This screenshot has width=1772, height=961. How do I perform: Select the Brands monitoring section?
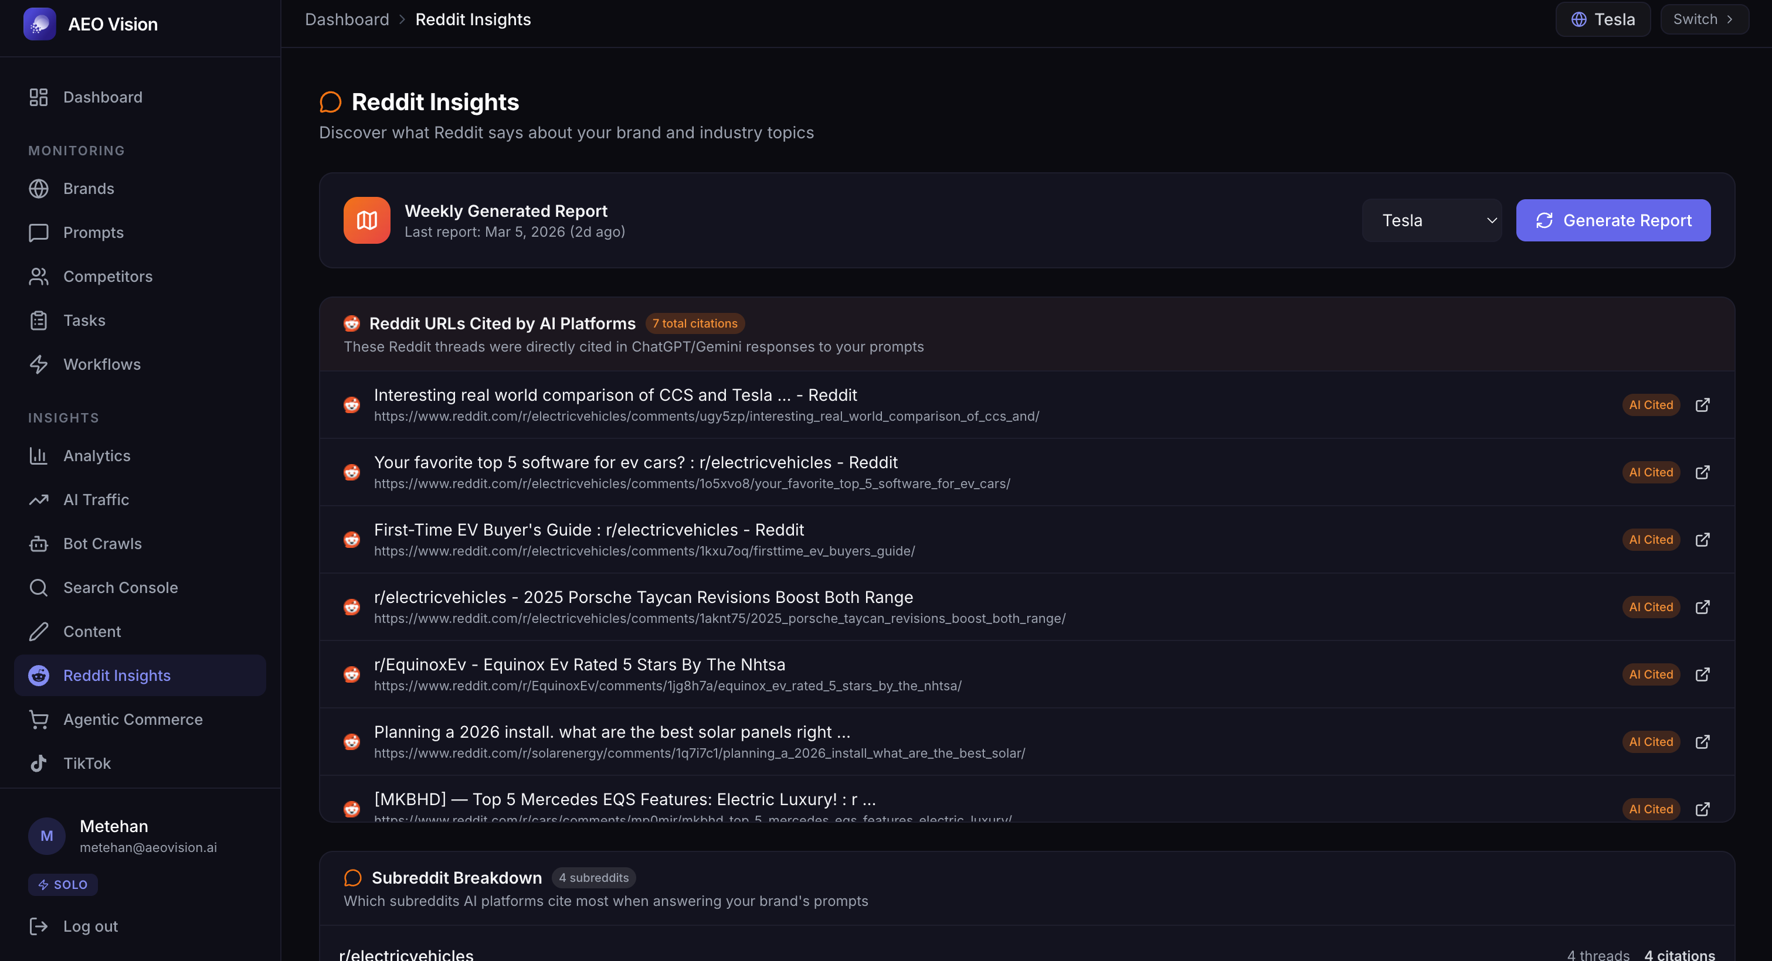coord(88,188)
